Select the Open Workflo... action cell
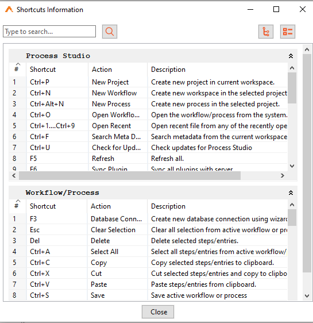The height and width of the screenshot is (323, 313). point(118,115)
